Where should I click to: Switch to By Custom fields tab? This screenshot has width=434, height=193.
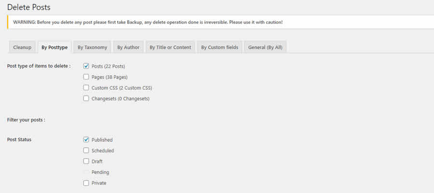219,47
